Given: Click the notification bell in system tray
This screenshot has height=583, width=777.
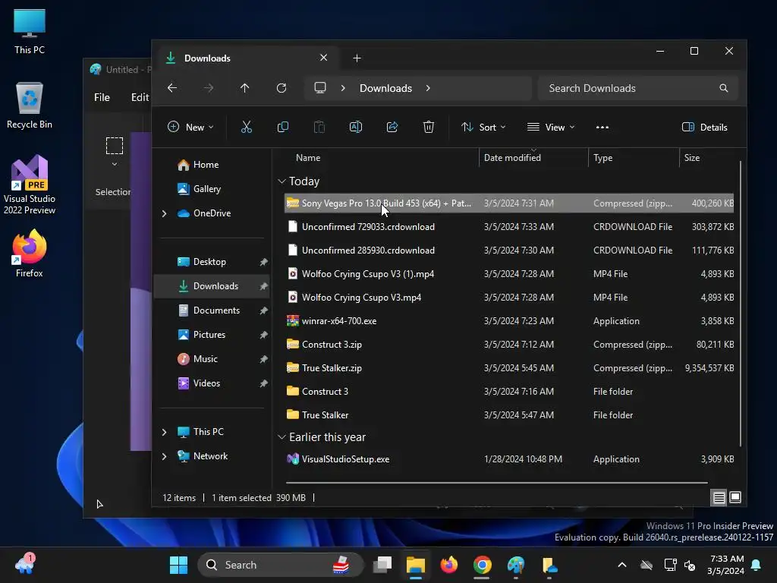Looking at the screenshot, I should (757, 565).
